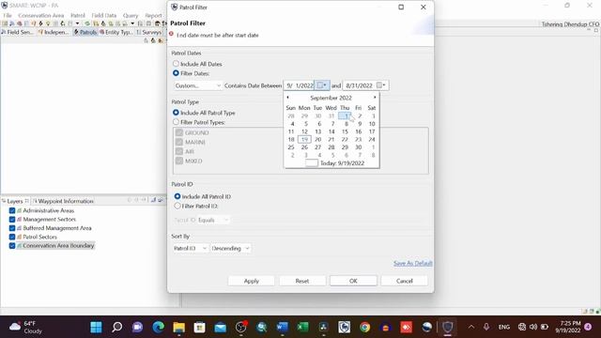Switch to Independen... tab
This screenshot has height=338, width=601.
coord(54,32)
